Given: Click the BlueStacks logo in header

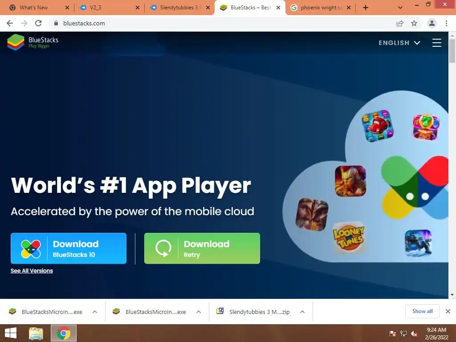Looking at the screenshot, I should coord(33,42).
